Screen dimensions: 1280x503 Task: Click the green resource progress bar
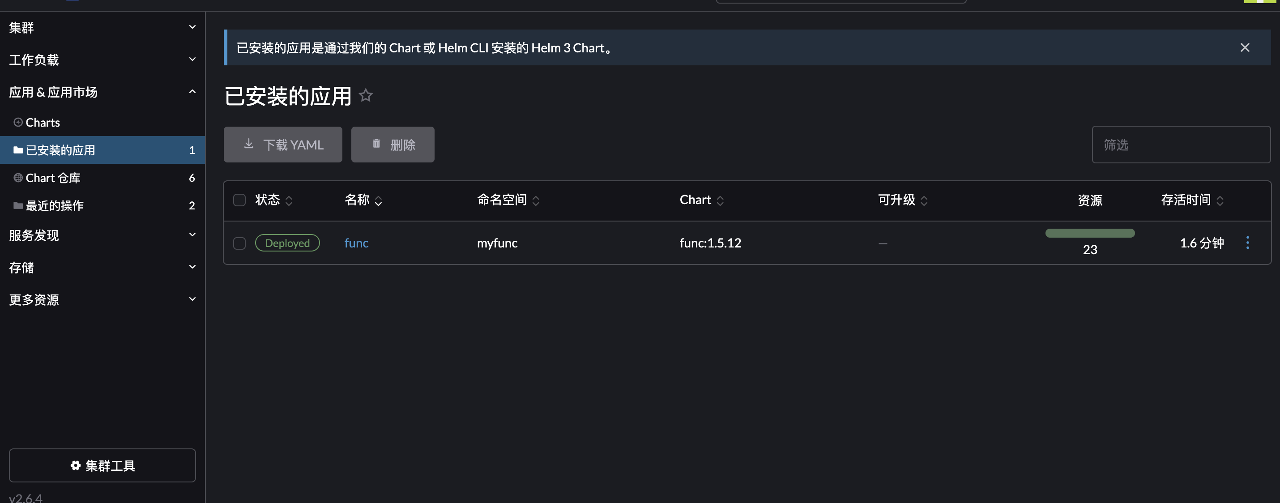pos(1090,233)
